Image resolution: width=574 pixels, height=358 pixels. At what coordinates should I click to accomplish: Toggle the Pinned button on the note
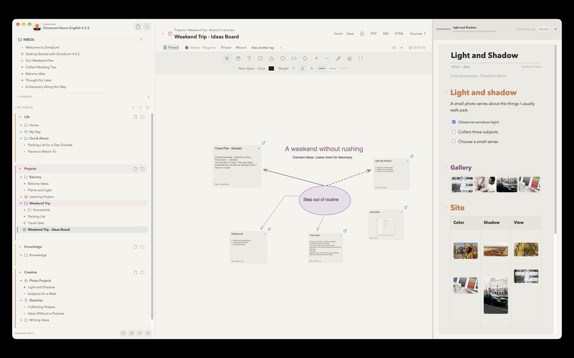pyautogui.click(x=171, y=48)
